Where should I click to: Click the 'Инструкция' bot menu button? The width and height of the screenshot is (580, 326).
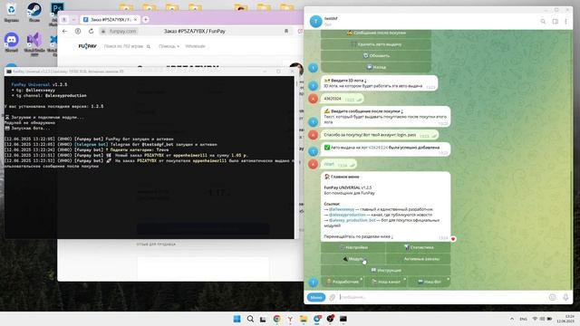386,270
